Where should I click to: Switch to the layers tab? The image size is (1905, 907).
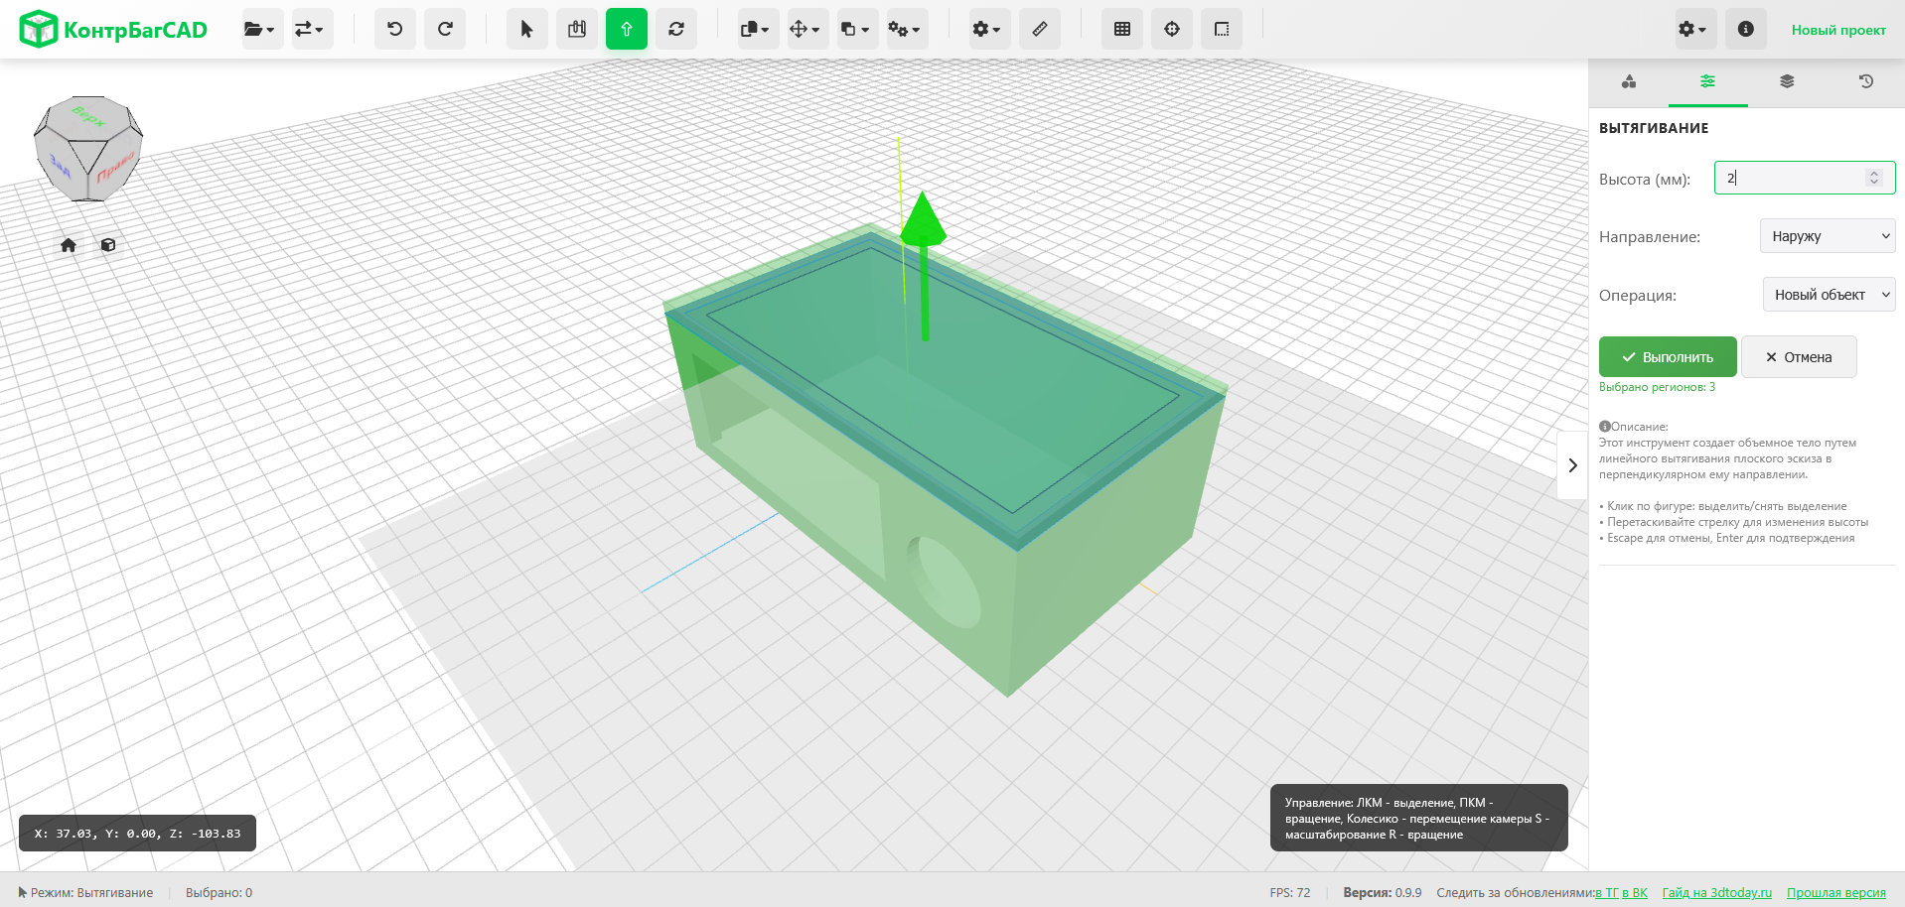[x=1787, y=81]
